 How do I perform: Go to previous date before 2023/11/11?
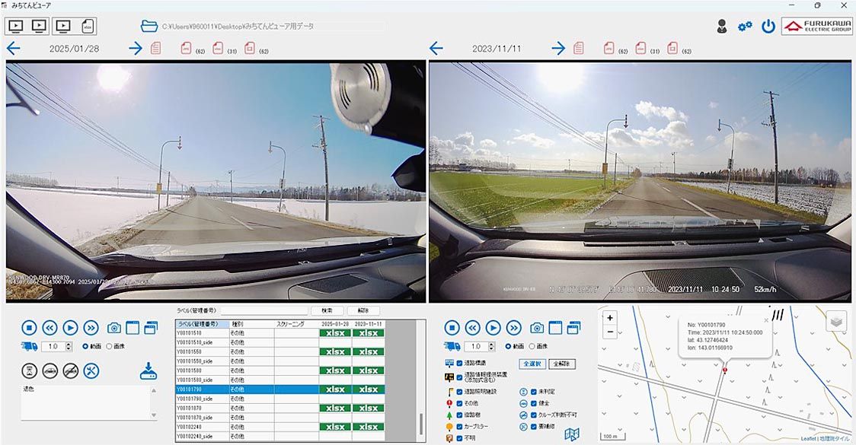tap(436, 49)
